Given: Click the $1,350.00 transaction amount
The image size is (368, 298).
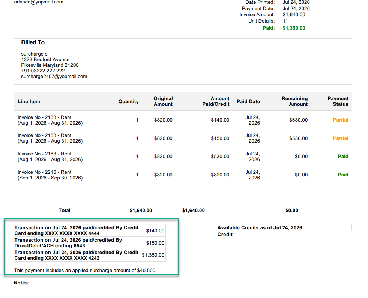Looking at the screenshot, I should (x=153, y=255).
